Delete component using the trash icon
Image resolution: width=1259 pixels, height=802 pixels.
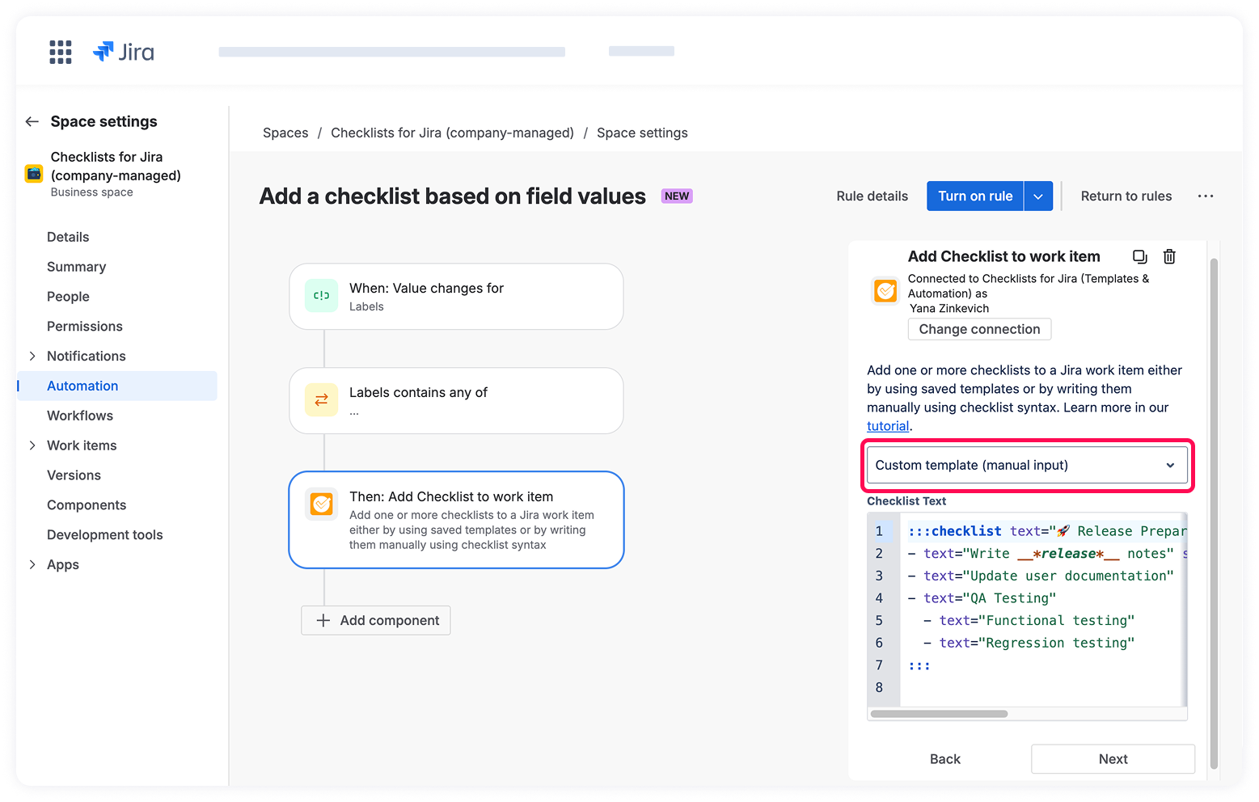[x=1169, y=256]
